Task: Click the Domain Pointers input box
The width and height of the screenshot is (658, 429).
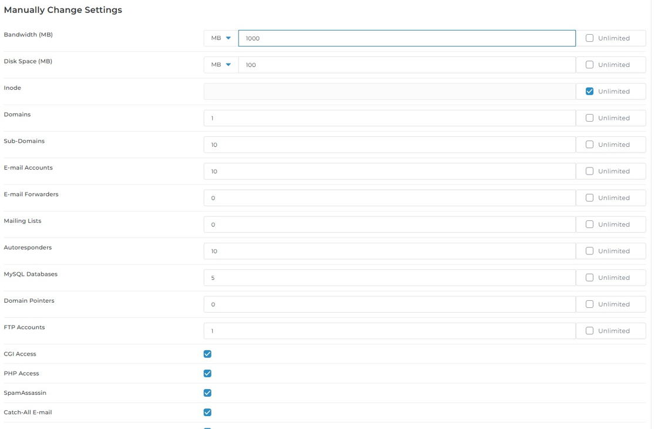Action: coord(389,304)
